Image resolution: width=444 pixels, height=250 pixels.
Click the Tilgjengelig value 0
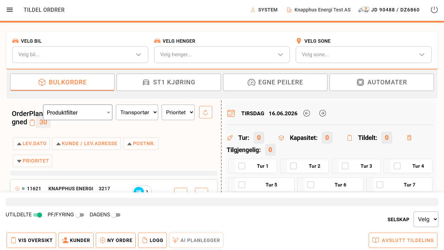click(x=270, y=150)
